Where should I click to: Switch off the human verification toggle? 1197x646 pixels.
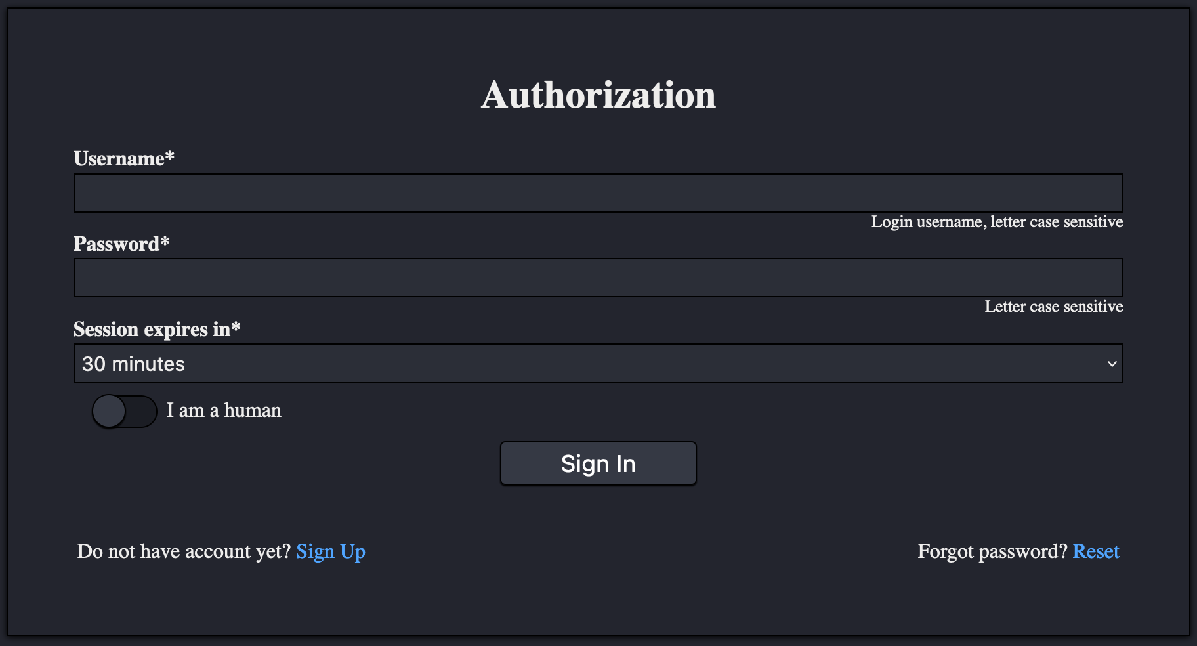[x=123, y=411]
